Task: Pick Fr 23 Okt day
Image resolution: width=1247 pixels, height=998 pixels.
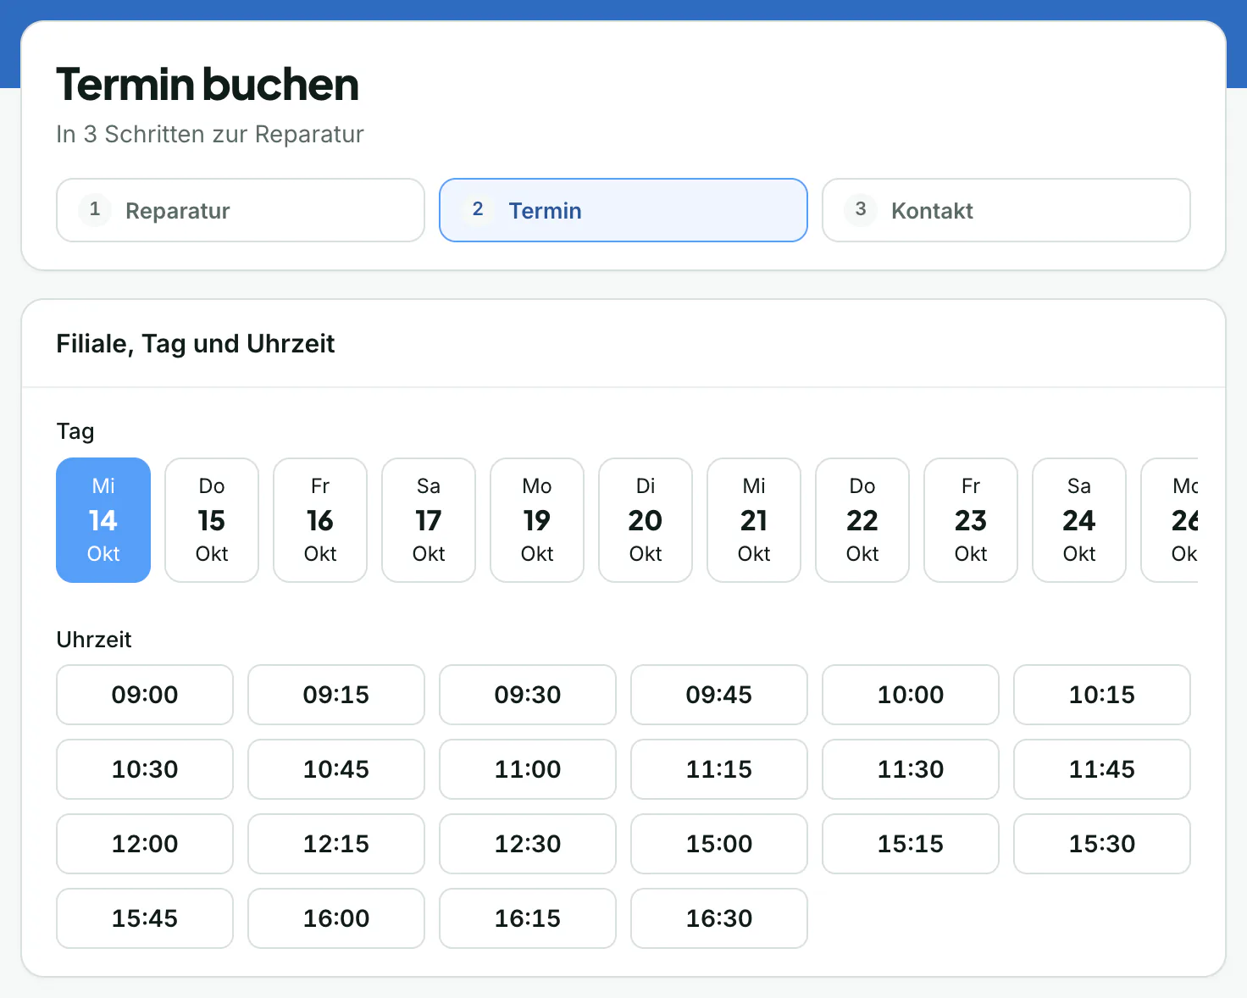Action: click(x=971, y=520)
